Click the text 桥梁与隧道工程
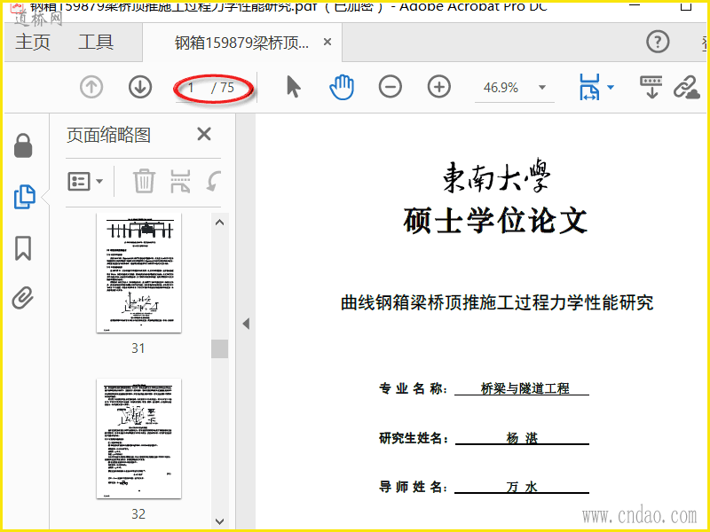The width and height of the screenshot is (710, 532). (525, 388)
